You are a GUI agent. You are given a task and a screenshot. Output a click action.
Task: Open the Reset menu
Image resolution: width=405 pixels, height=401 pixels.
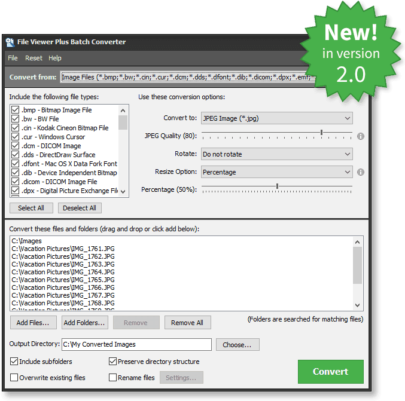click(x=34, y=58)
